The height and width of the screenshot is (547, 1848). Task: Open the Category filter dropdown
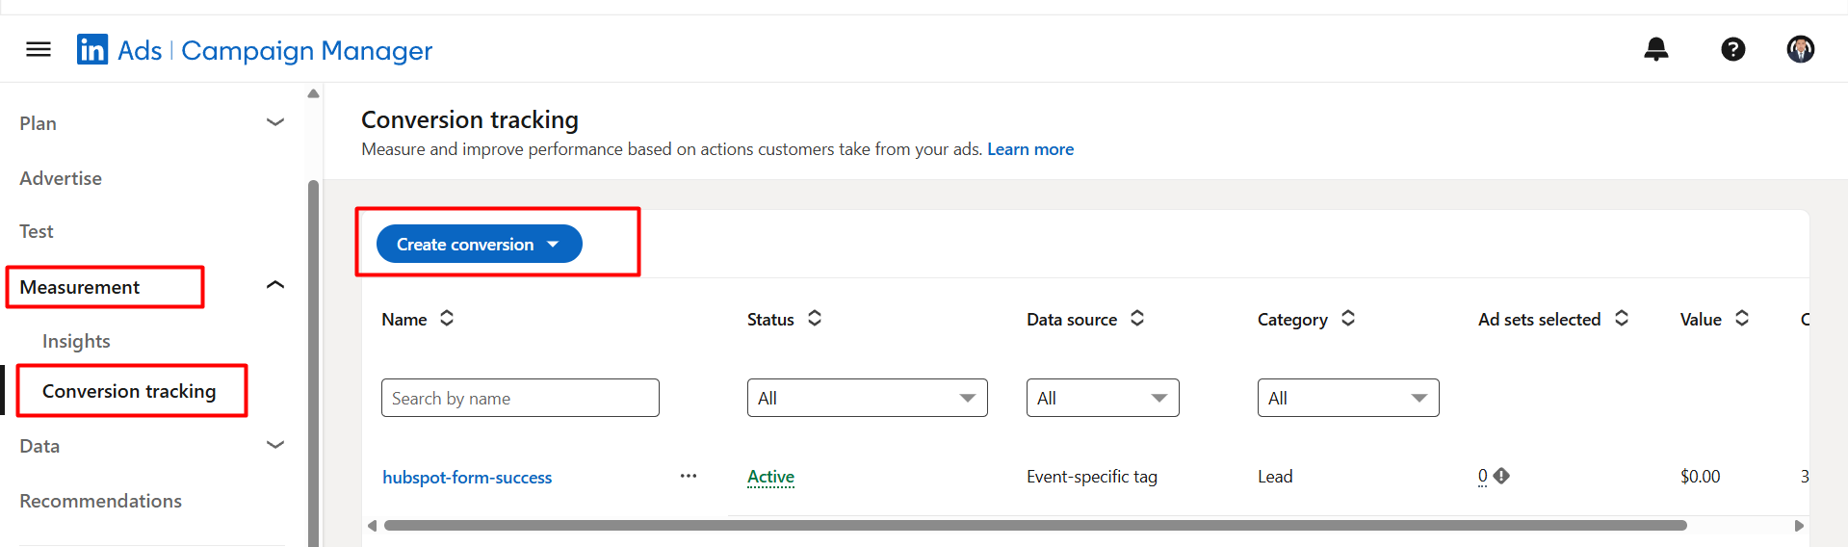[x=1347, y=398]
